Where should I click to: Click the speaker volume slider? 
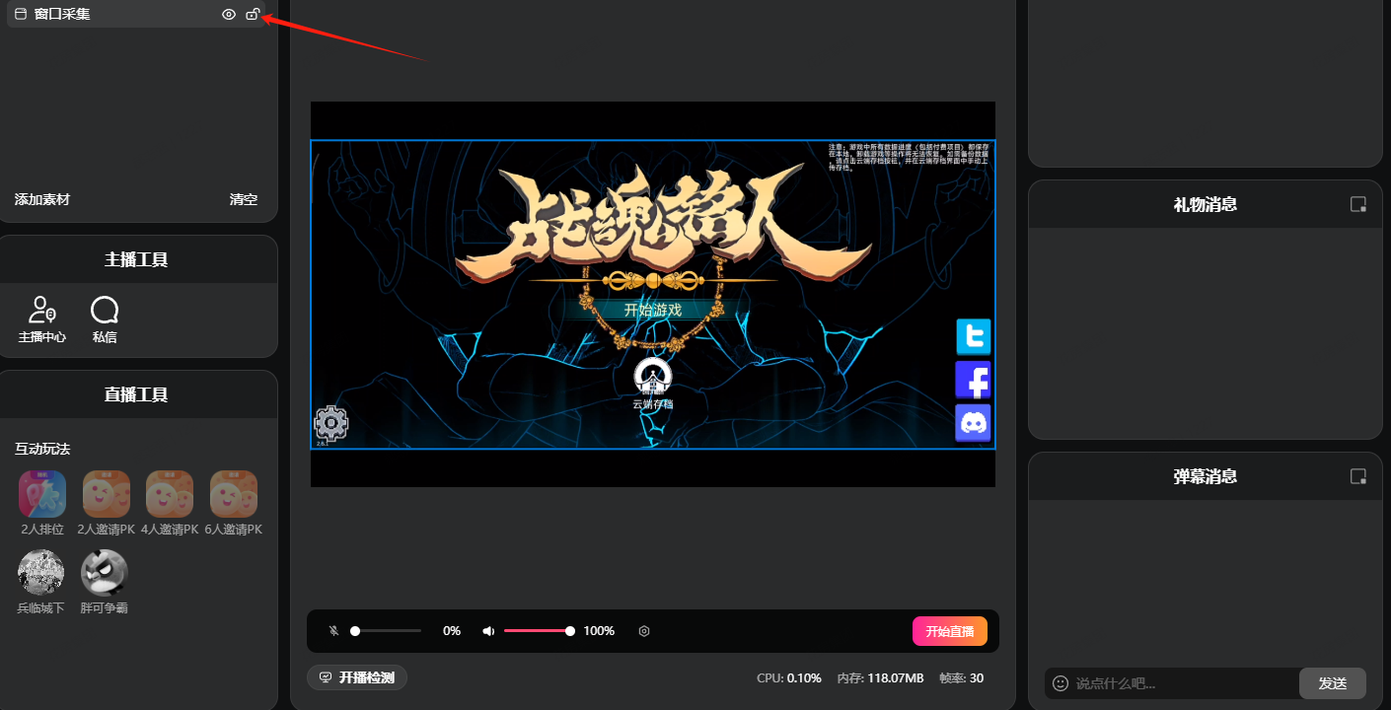tap(538, 631)
